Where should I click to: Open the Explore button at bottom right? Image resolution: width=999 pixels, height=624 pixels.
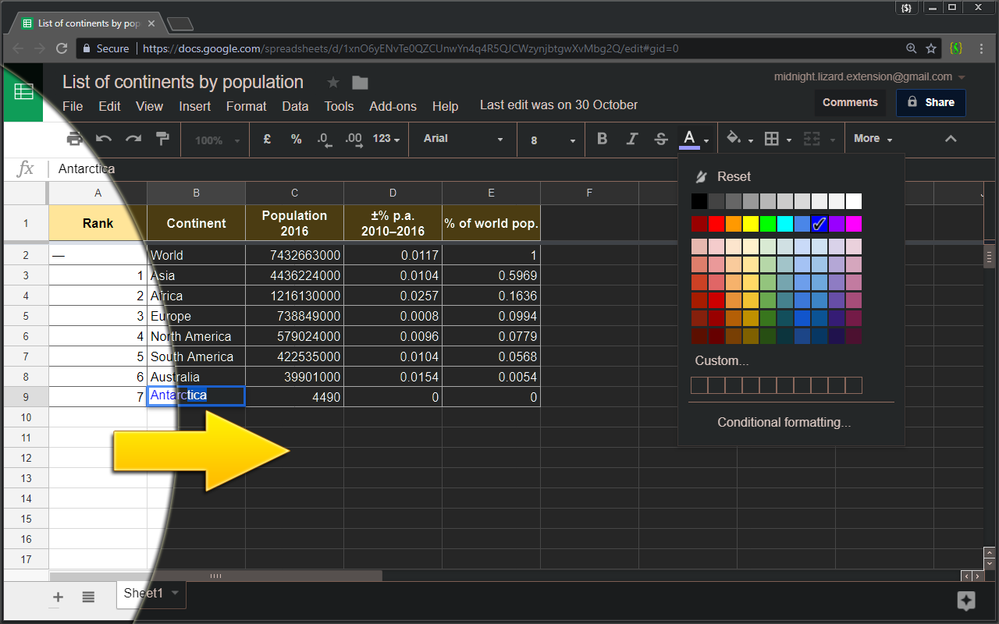coord(966,601)
